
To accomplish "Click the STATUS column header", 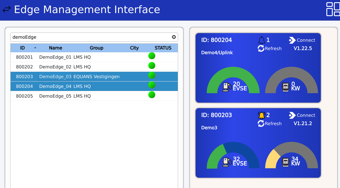I will pos(163,48).
